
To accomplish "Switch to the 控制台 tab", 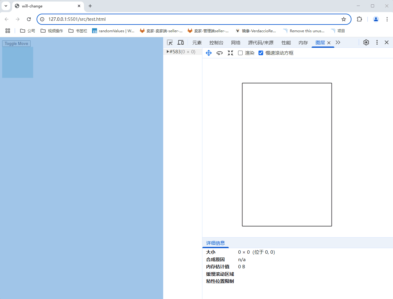I will [216, 43].
